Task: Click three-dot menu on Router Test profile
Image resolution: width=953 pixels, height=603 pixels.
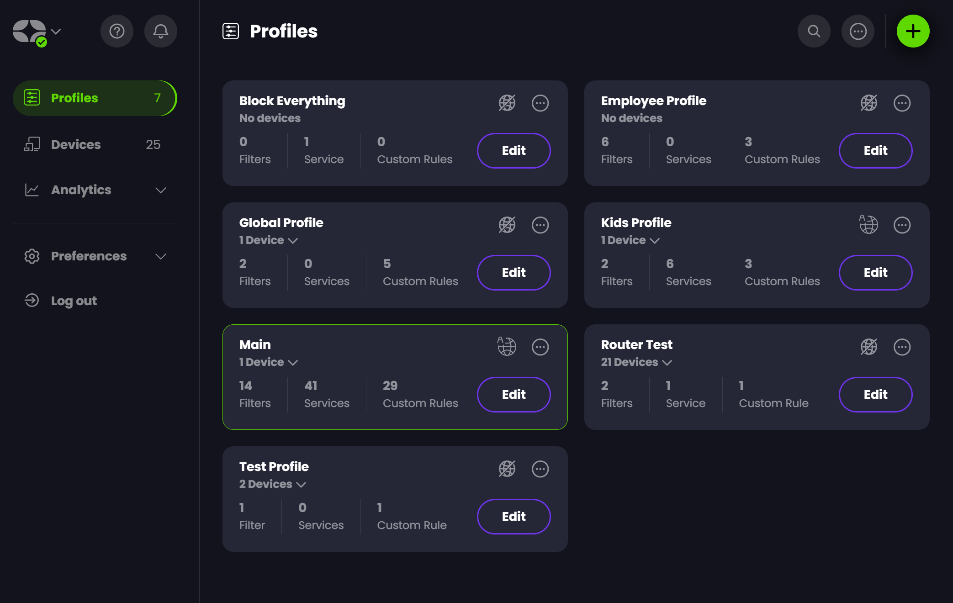Action: pos(902,347)
